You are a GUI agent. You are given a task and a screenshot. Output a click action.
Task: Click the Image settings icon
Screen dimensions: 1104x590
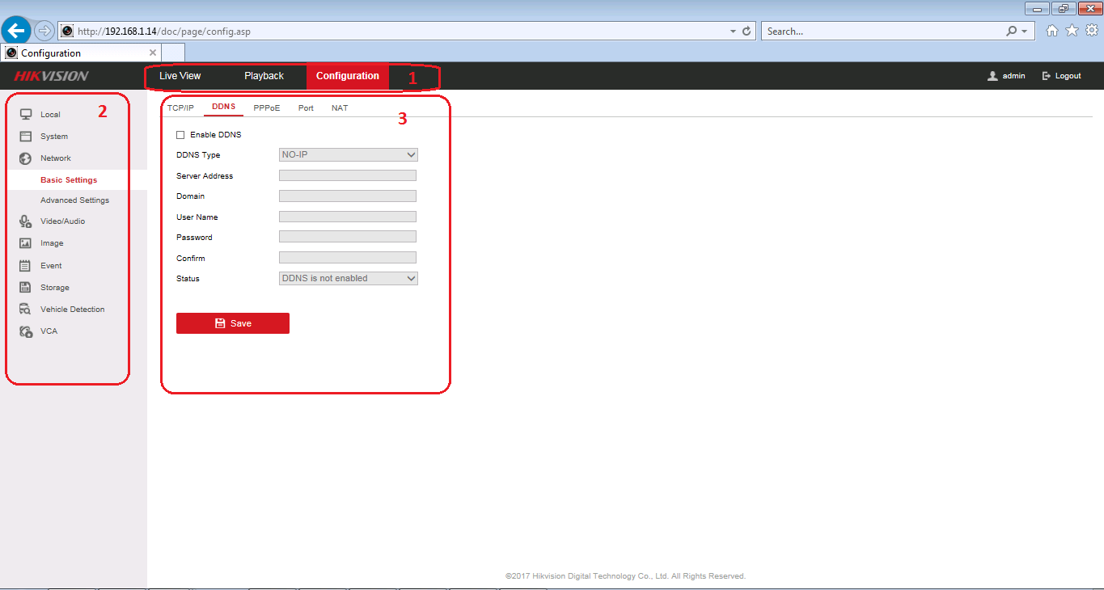(25, 243)
